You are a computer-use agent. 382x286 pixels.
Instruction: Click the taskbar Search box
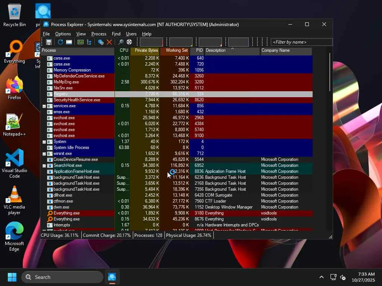(62, 277)
